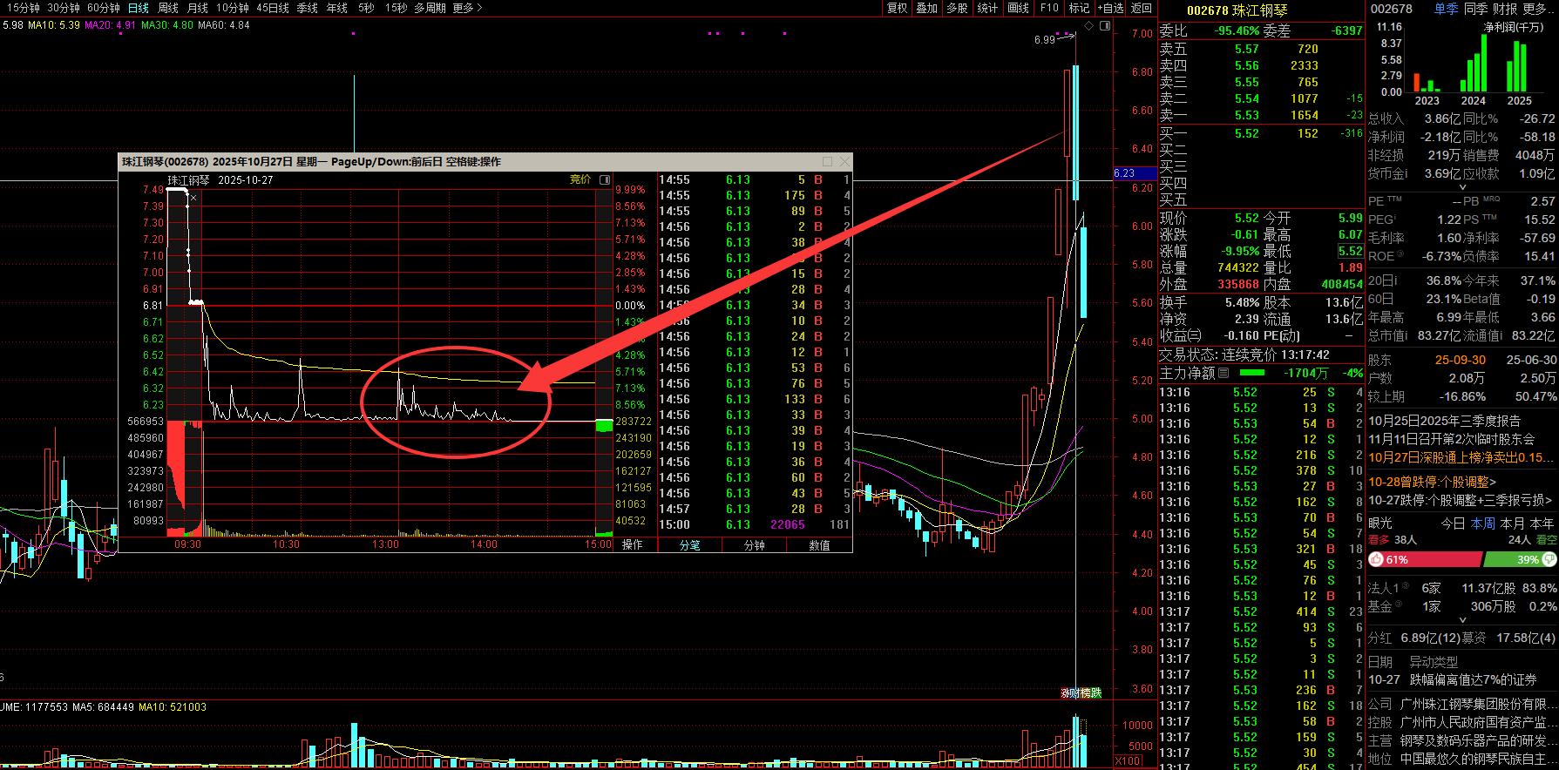Screen dimensions: 1559x770
Task: Click the 多股 multi-stock button
Action: [x=958, y=8]
